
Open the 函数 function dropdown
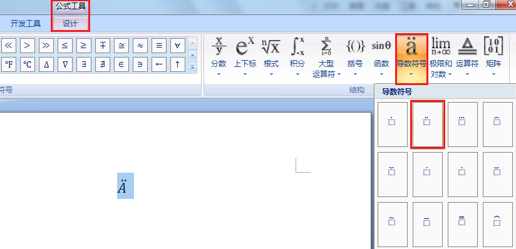(x=381, y=56)
